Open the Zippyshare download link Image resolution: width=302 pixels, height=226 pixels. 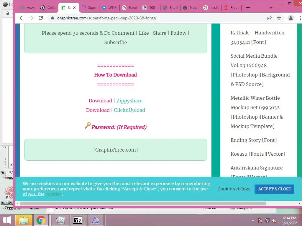(129, 101)
